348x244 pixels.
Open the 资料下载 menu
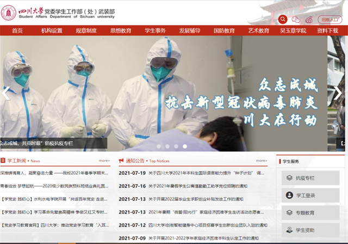pyautogui.click(x=327, y=30)
